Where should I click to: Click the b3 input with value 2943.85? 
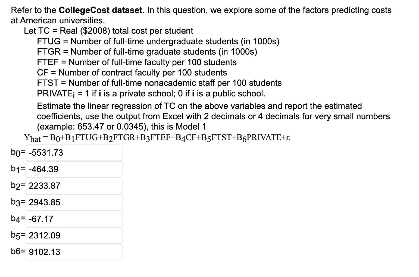coord(74,202)
